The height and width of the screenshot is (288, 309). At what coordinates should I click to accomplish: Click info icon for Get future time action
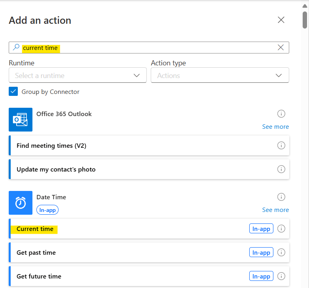point(281,276)
